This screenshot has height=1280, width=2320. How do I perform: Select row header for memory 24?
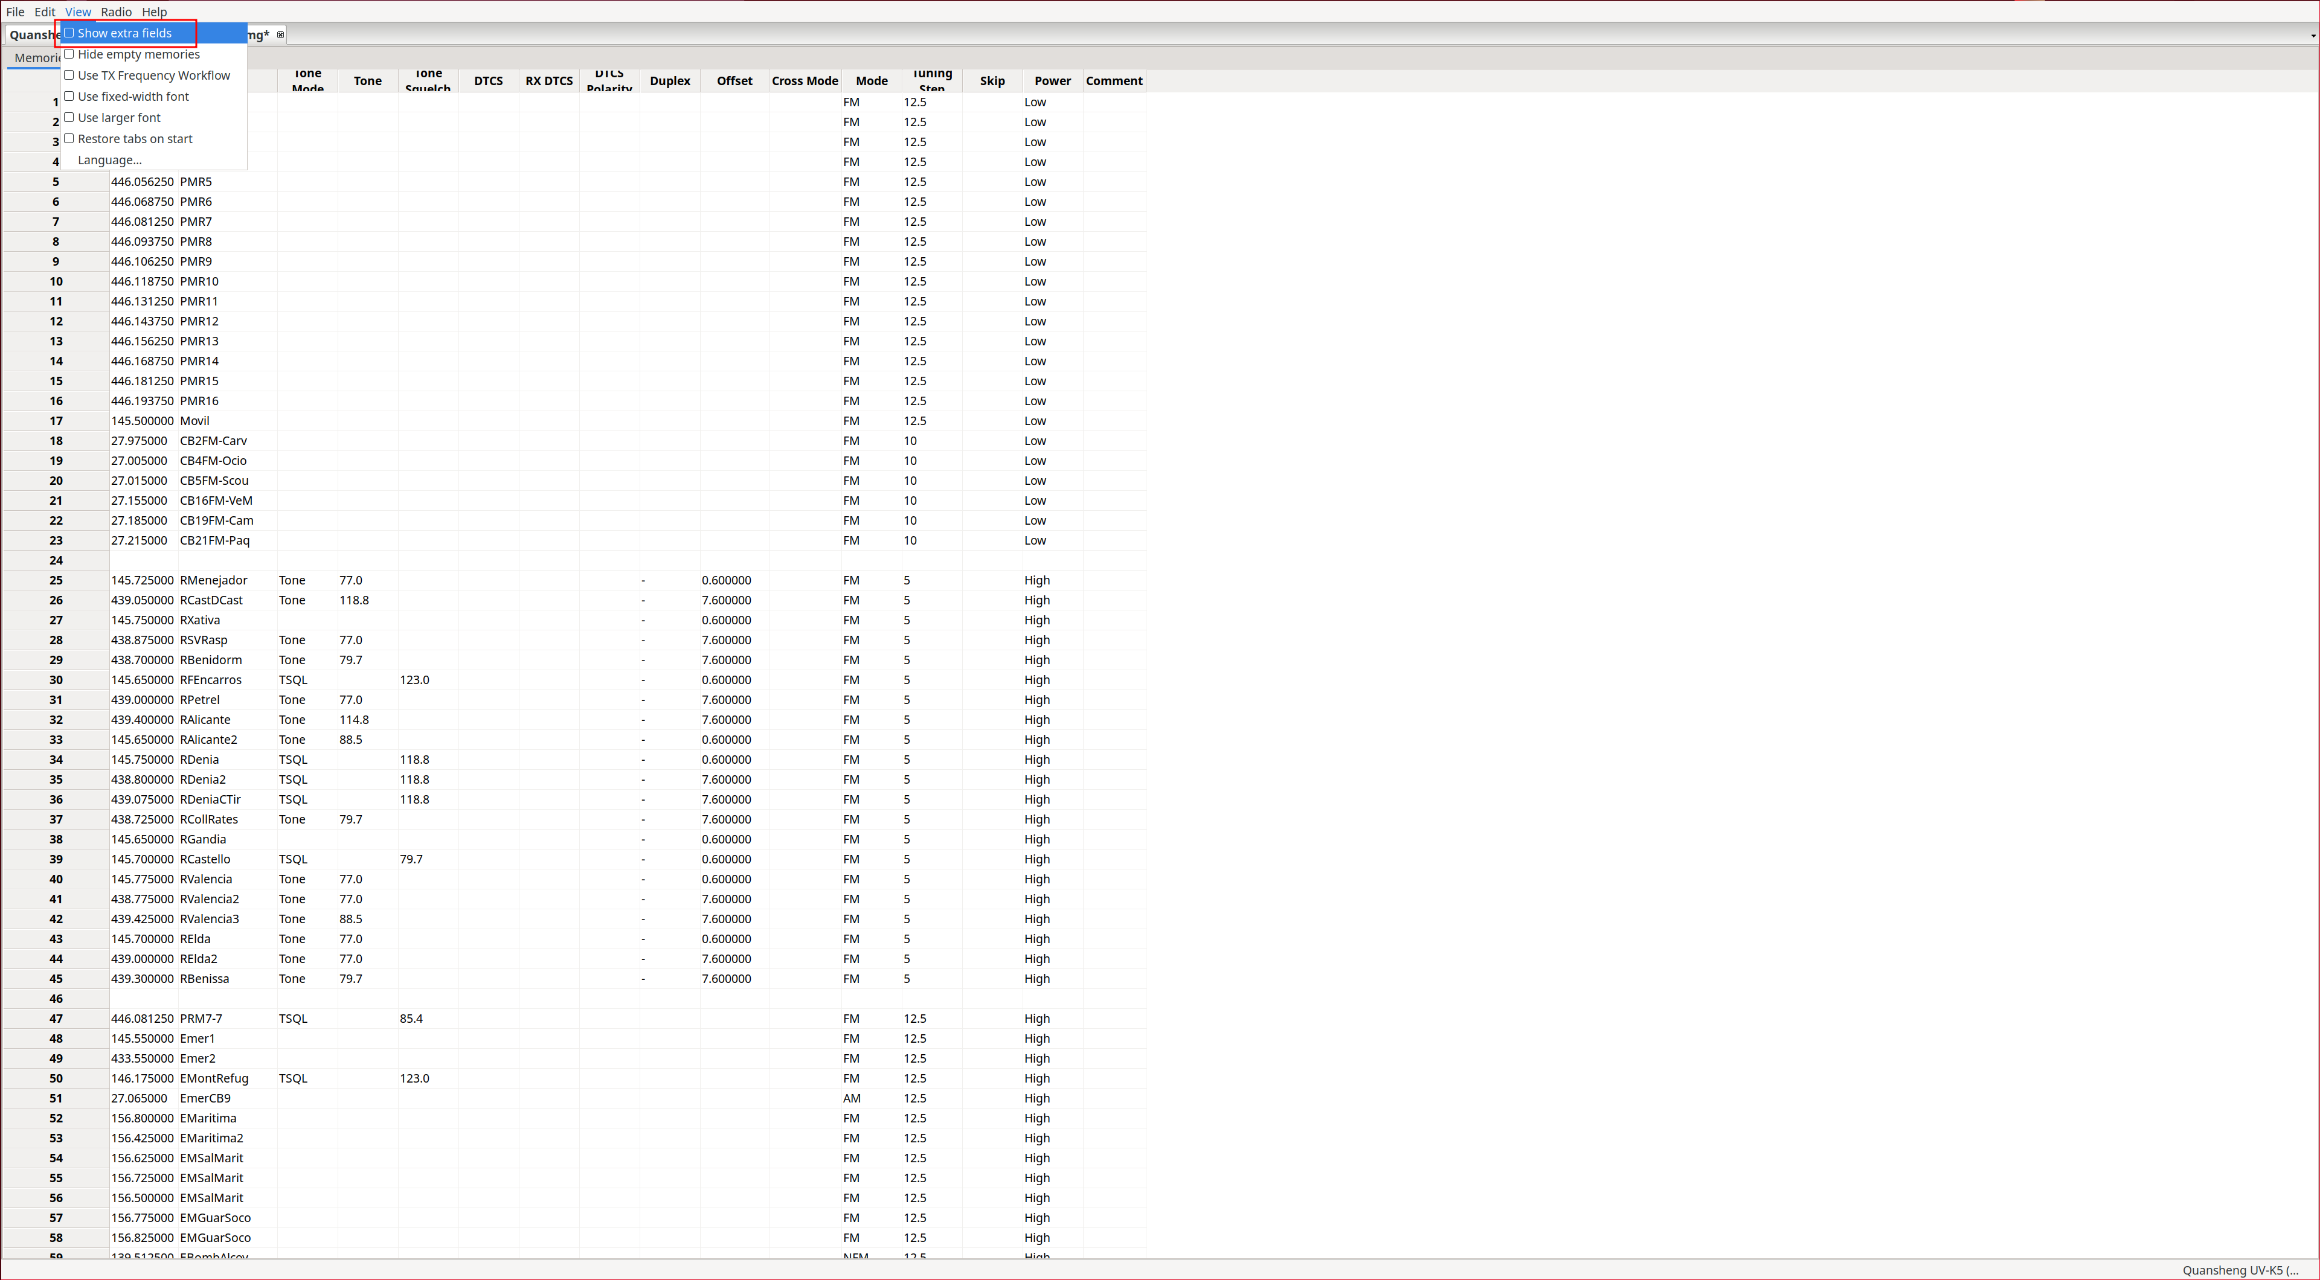[56, 561]
